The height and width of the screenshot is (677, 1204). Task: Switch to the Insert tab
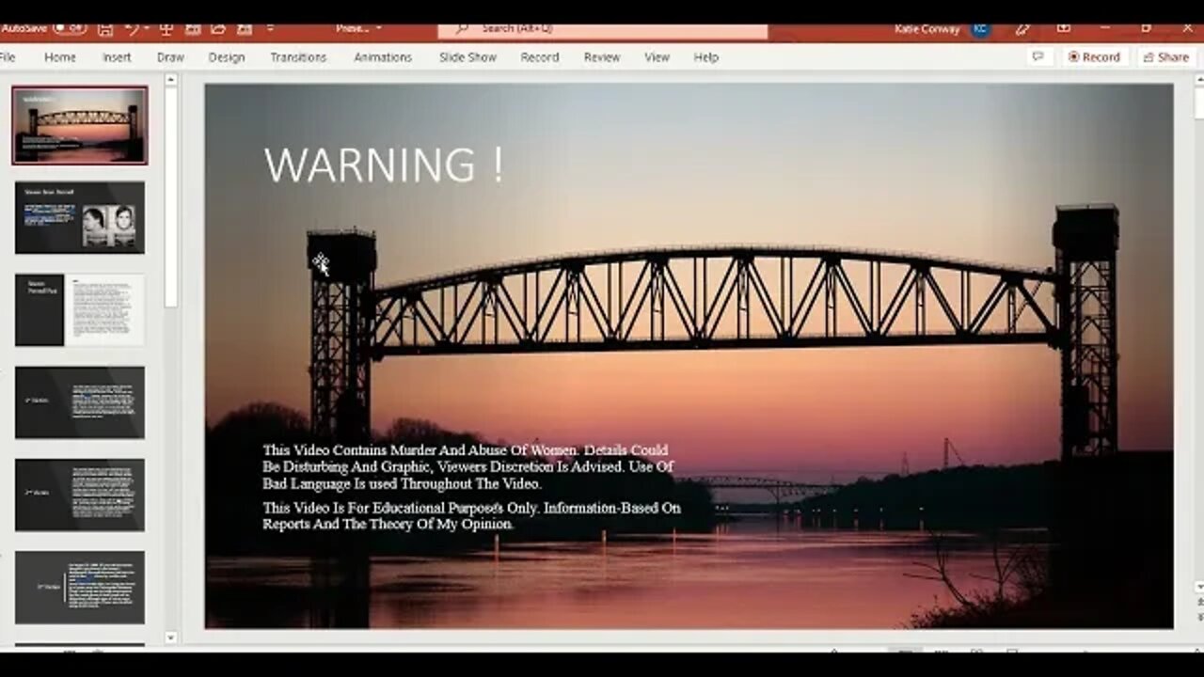point(117,57)
